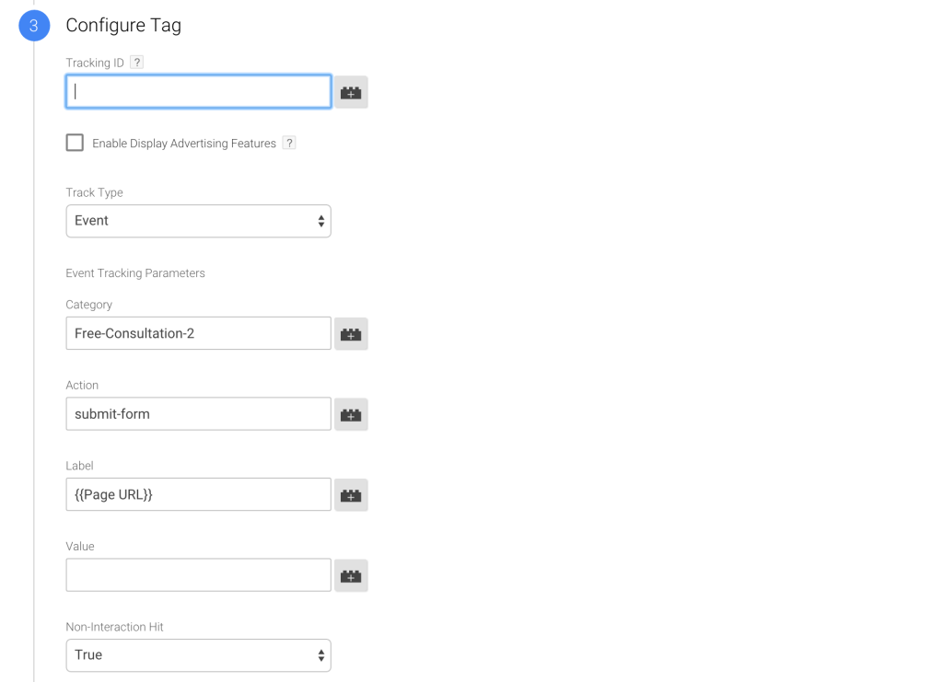Open variable picker beside Category field

point(351,333)
